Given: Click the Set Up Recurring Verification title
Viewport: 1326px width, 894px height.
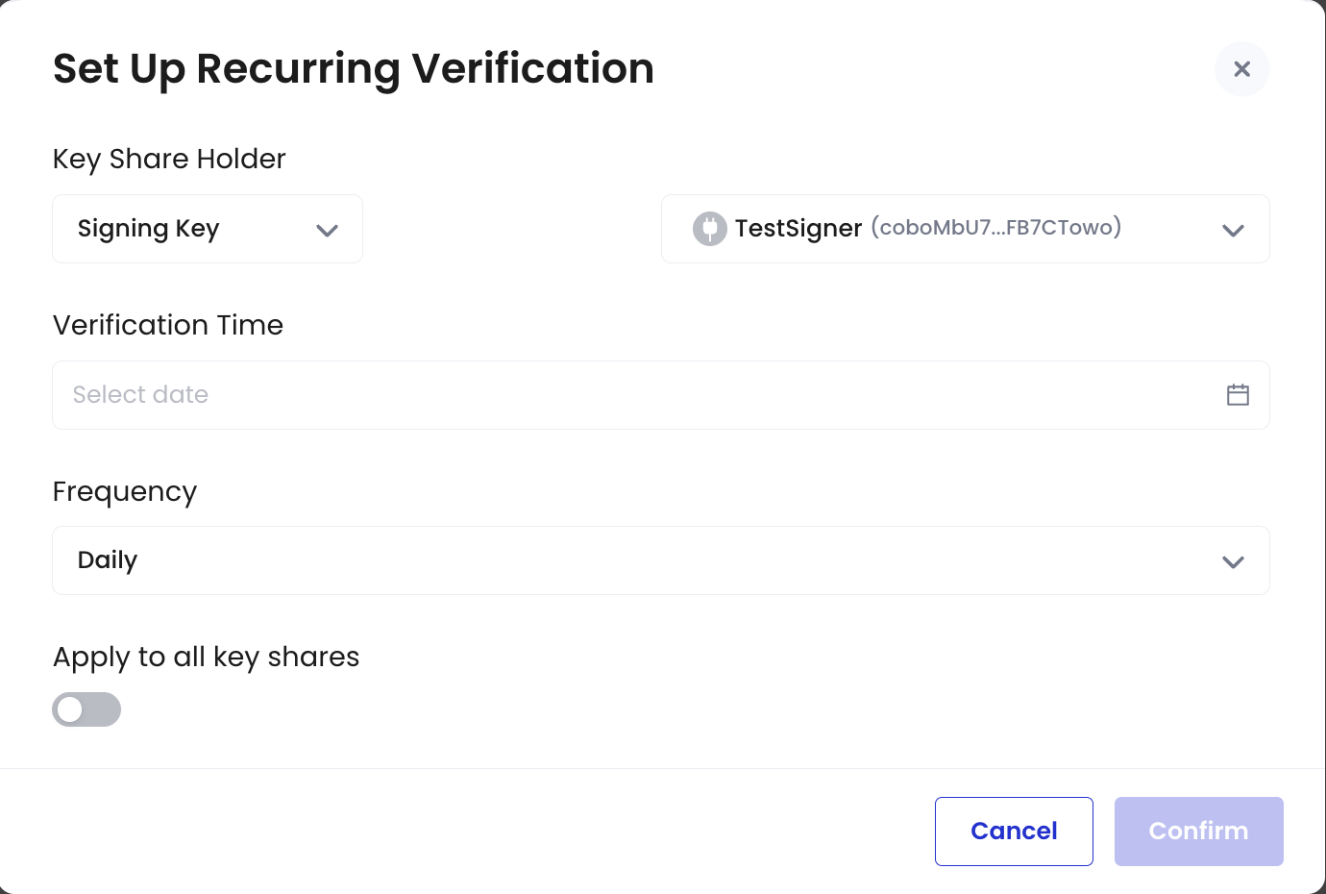Looking at the screenshot, I should click(x=354, y=68).
